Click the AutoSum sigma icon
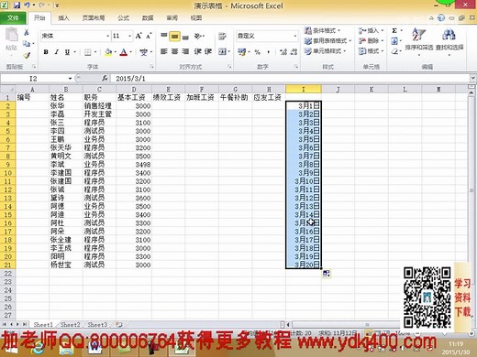The height and width of the screenshot is (357, 477). [x=394, y=30]
